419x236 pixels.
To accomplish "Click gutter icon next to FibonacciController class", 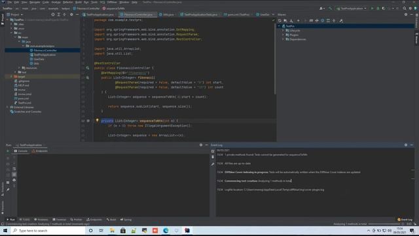I will tap(88, 68).
